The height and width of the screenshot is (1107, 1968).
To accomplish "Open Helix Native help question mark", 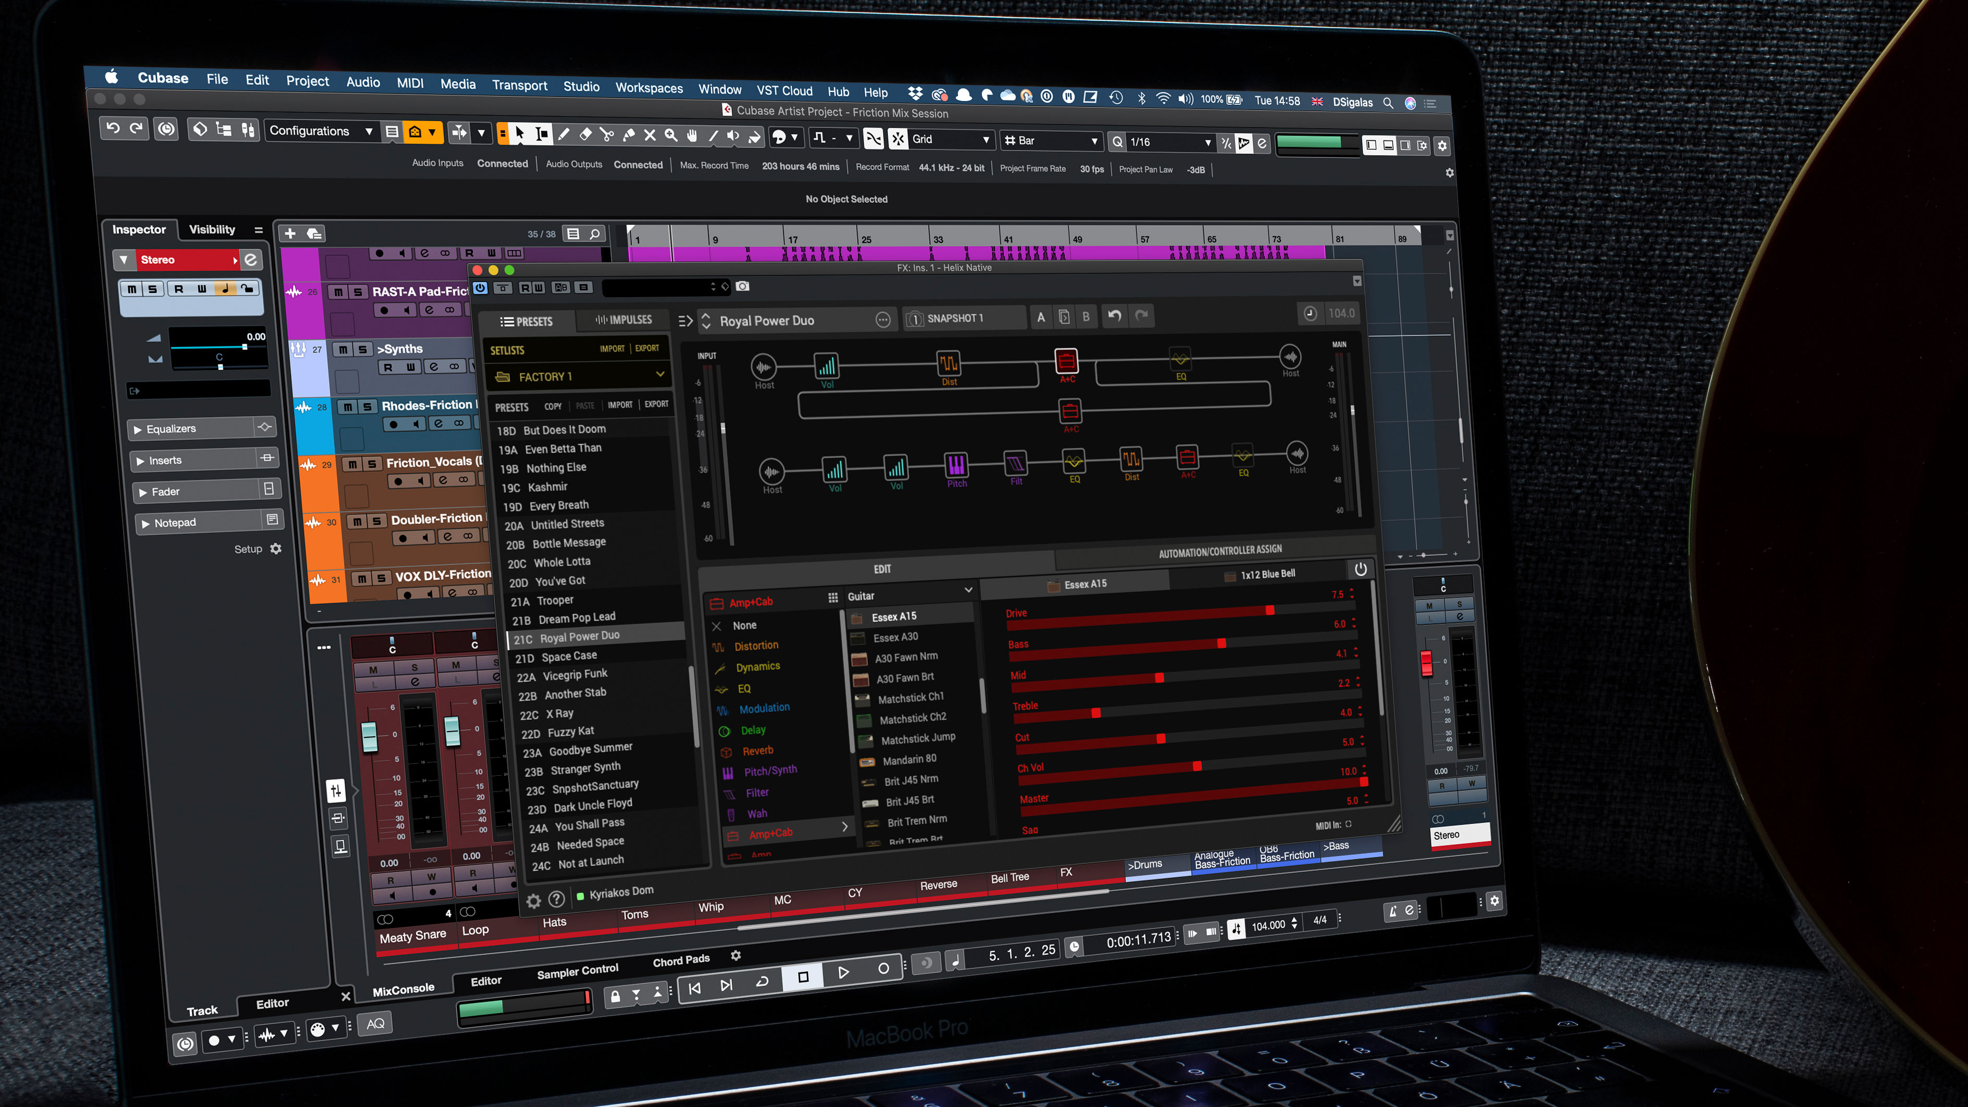I will tap(557, 898).
